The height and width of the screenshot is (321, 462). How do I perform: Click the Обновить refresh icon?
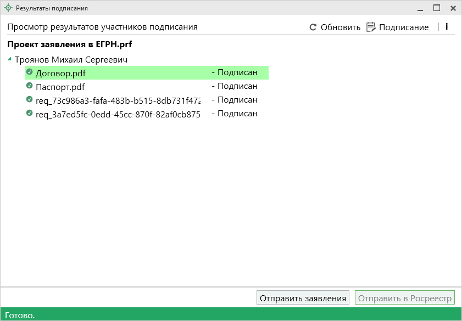pos(313,27)
